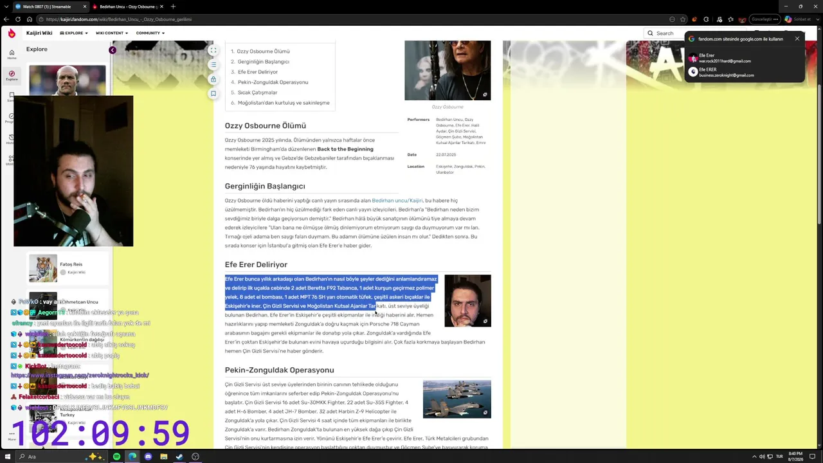Switch to Watch 0807 Streamable tab
The height and width of the screenshot is (463, 823).
point(51,6)
